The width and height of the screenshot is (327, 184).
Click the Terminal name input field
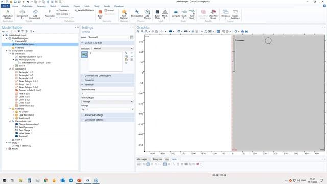tap(107, 94)
